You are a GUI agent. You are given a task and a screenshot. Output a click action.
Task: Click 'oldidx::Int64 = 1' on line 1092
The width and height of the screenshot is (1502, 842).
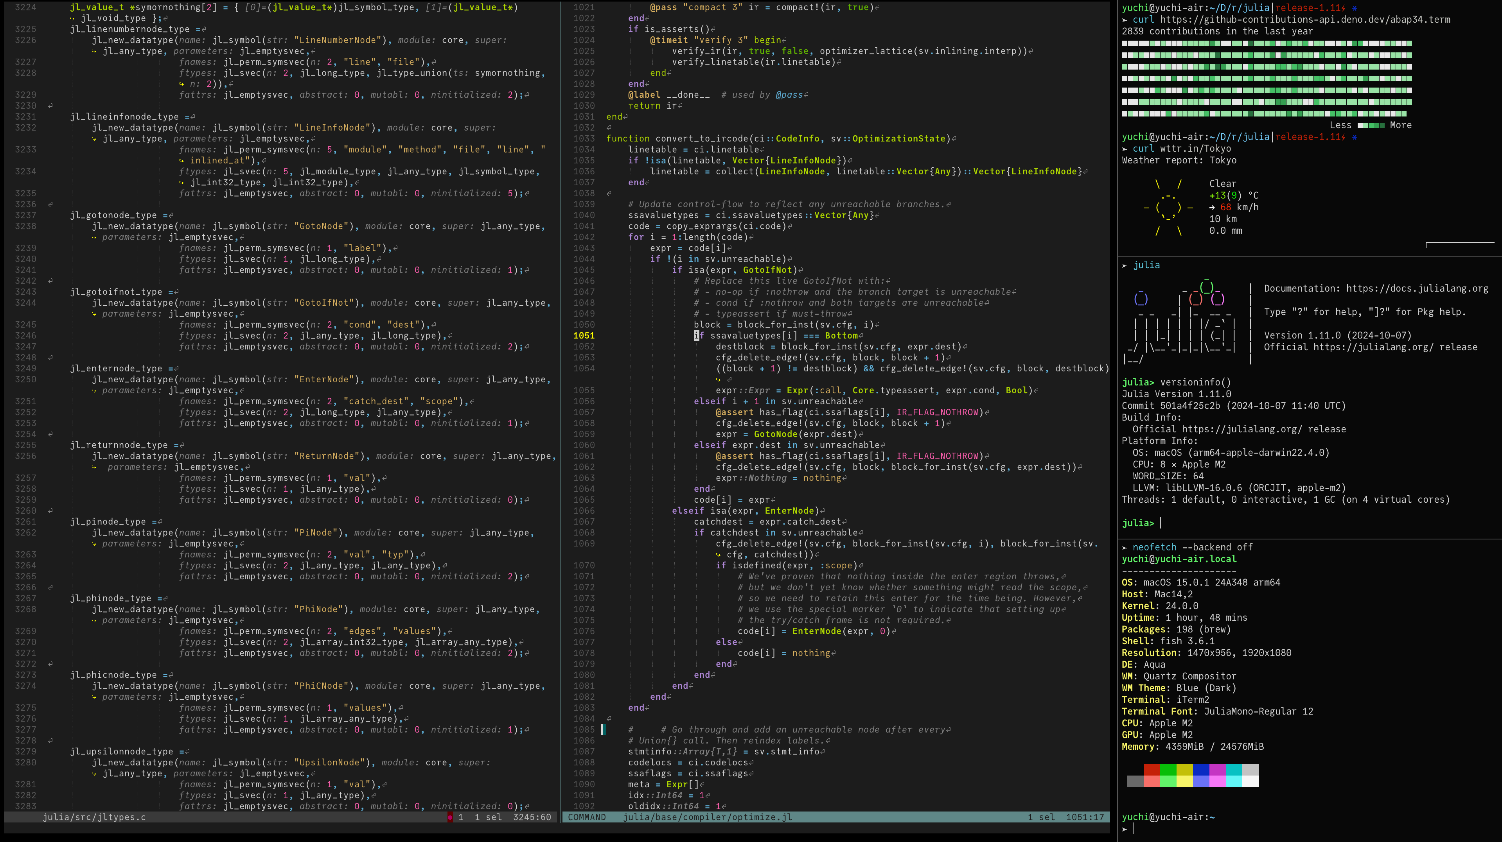click(x=674, y=806)
